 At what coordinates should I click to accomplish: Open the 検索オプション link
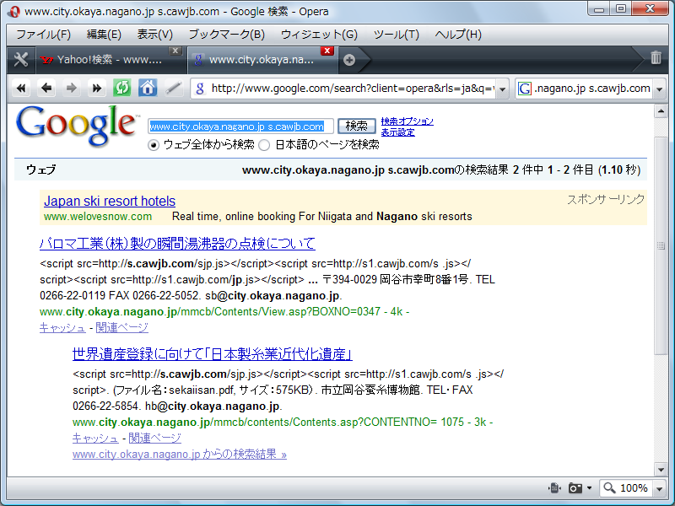408,121
